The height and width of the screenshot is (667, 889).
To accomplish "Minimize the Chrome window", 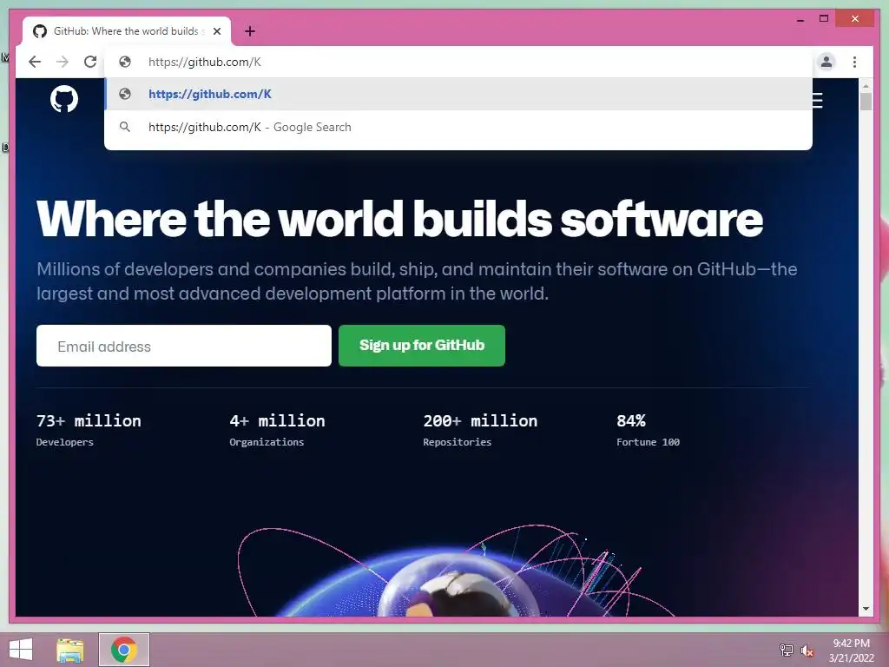I will (800, 19).
